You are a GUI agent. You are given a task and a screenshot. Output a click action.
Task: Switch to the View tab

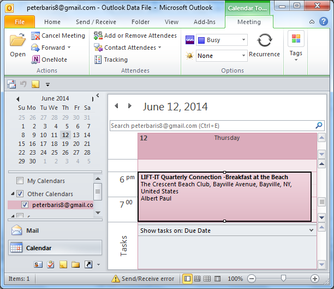tap(171, 22)
